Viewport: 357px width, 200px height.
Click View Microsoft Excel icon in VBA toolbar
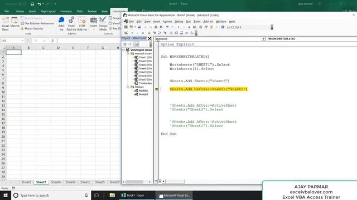(126, 27)
